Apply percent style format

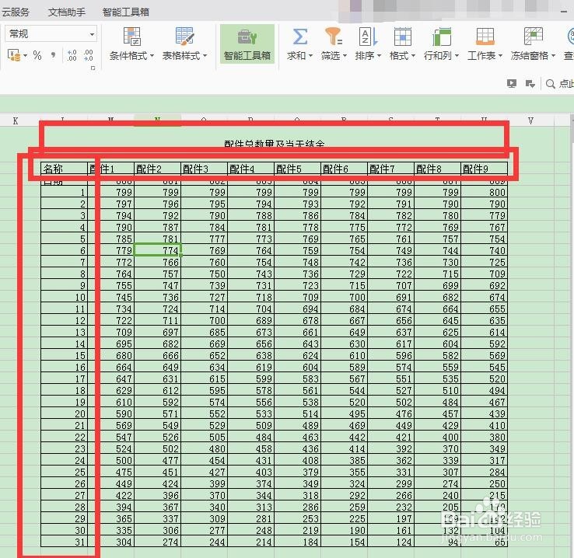[37, 56]
